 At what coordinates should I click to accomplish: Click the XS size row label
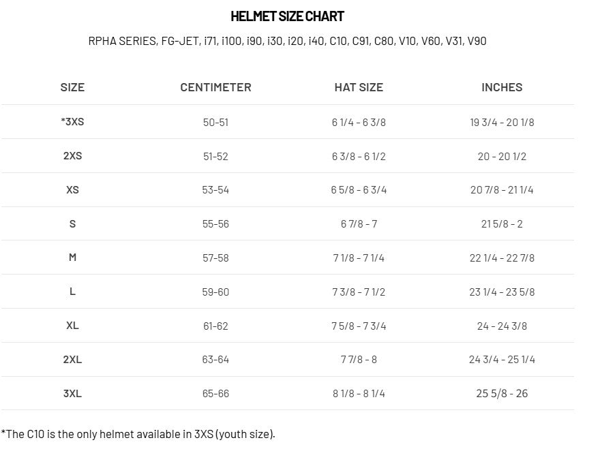point(72,190)
